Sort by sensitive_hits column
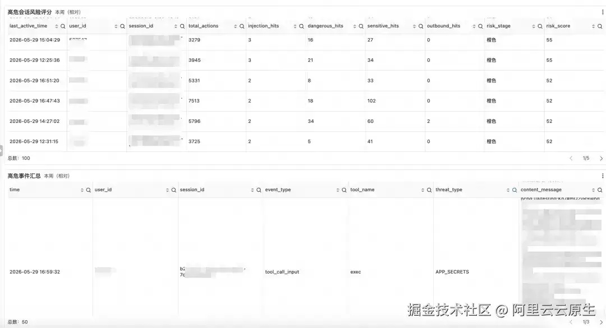This screenshot has width=606, height=328. (414, 26)
